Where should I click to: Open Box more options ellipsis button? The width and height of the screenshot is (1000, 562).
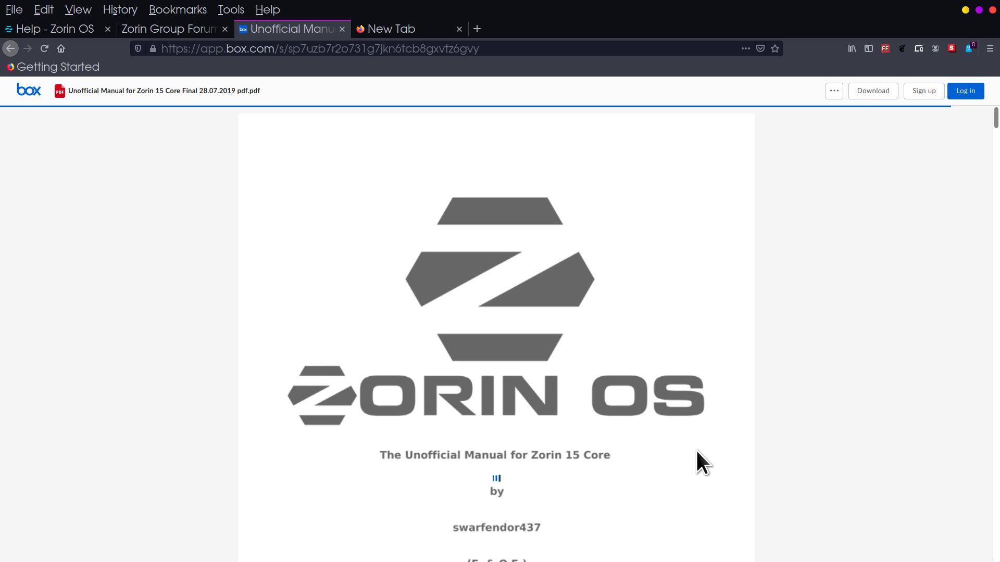tap(834, 91)
